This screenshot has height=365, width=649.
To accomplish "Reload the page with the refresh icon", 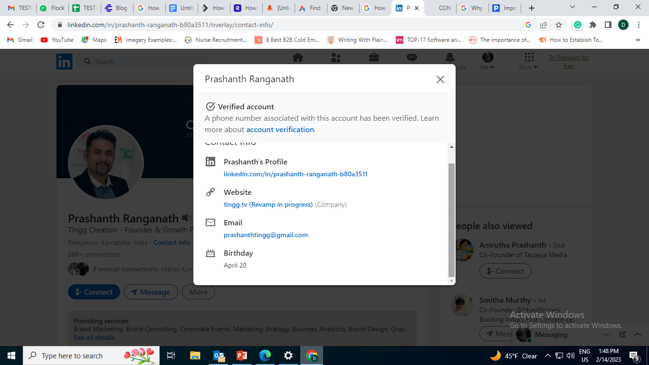I will 41,25.
